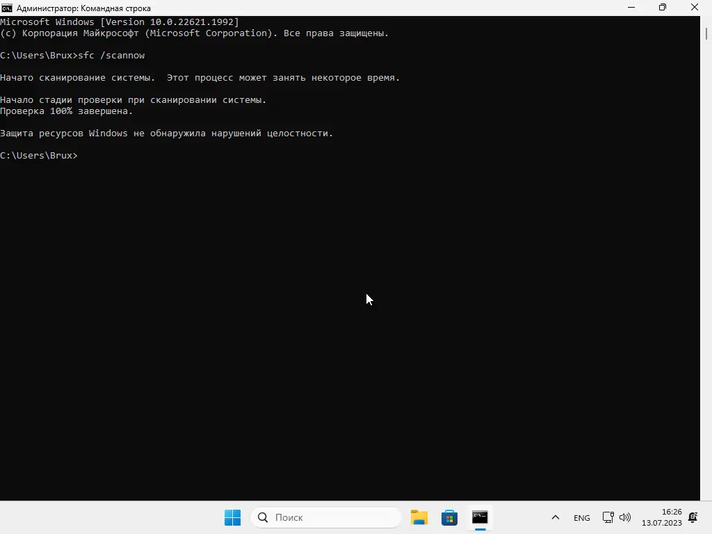The height and width of the screenshot is (534, 712).
Task: Open the volume speaker tray icon
Action: (625, 517)
